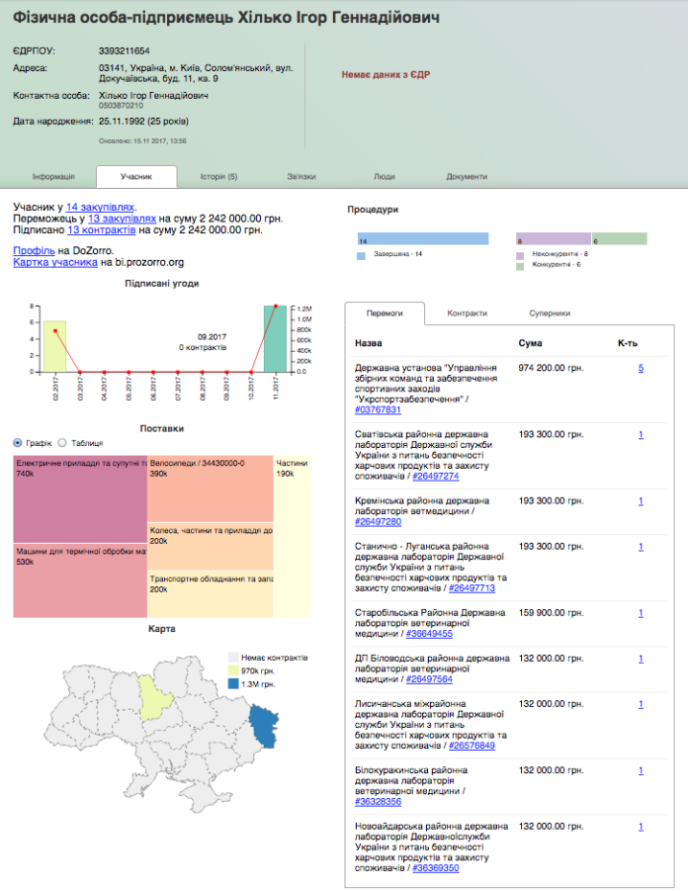Viewport: 688px width, 891px height.
Task: Switch to the Документи tab
Action: pos(466,177)
